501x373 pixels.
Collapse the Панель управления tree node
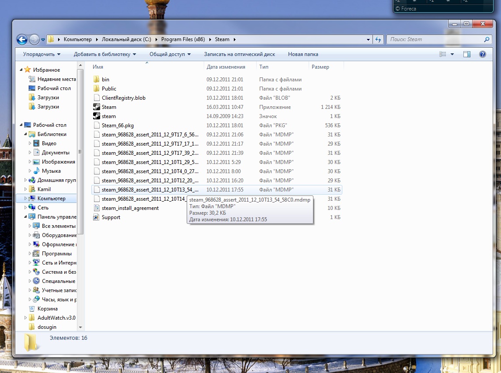pyautogui.click(x=25, y=217)
